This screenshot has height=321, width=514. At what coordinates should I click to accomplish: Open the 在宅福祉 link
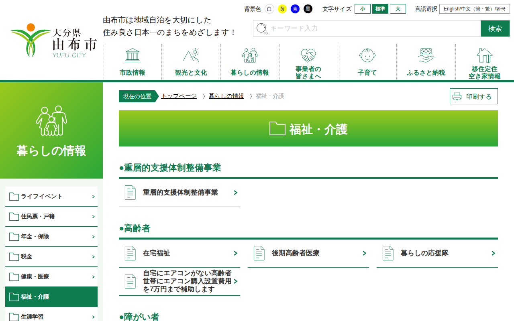[179, 253]
